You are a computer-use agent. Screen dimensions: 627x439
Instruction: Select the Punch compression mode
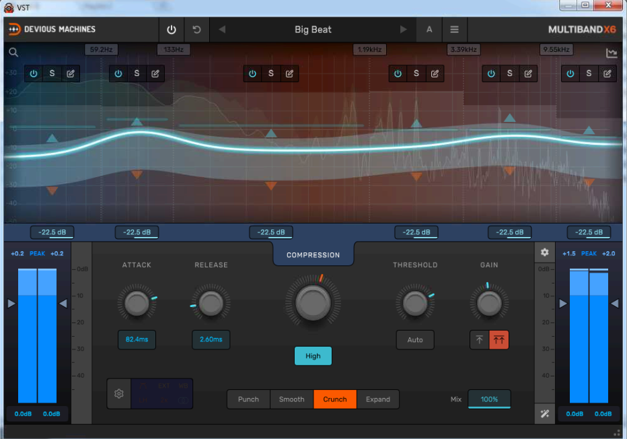coord(248,399)
